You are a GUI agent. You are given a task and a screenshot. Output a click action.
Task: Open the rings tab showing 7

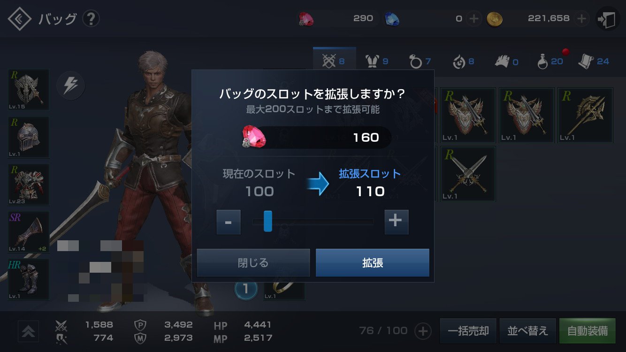(x=420, y=61)
